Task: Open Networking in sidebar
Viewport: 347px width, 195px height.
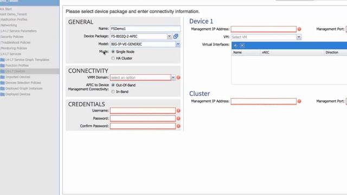Action: (9, 25)
